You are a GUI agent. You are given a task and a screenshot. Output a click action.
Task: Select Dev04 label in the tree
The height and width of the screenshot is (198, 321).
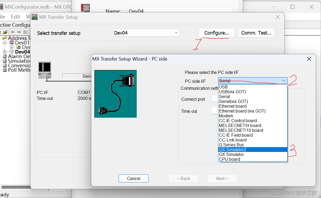(23, 52)
